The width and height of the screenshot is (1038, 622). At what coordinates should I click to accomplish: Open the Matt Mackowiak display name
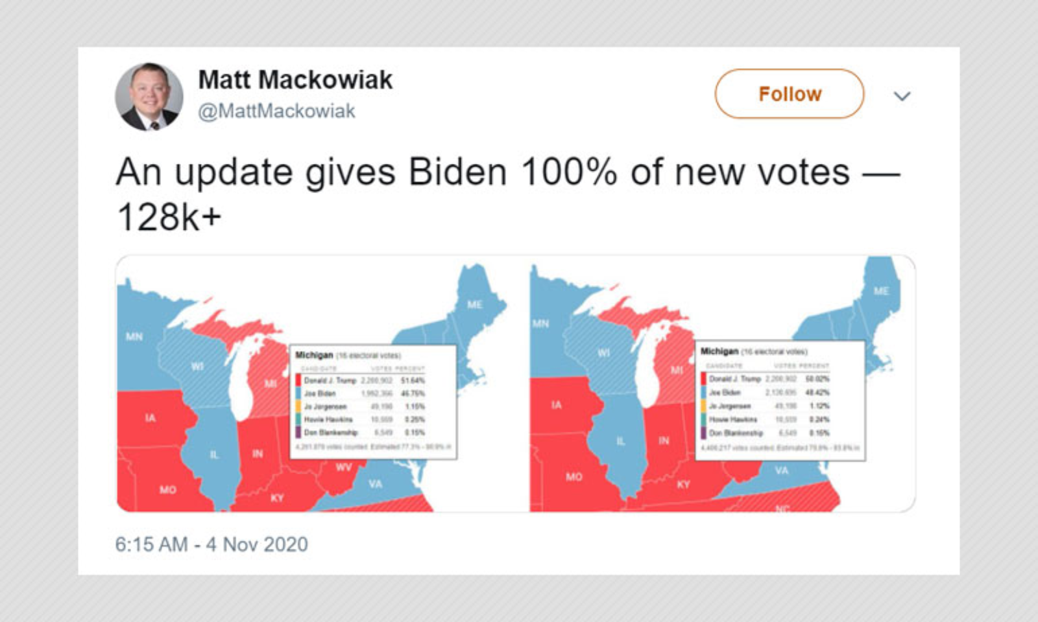[295, 80]
